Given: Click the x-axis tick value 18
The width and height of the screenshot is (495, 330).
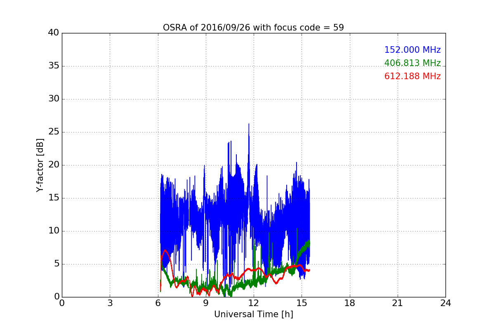Looking at the screenshot, I should 350,303.
